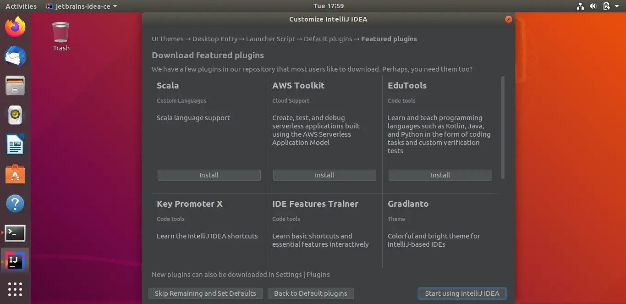Click the 'Download featured plugins' heading
Viewport: 626px width, 304px height.
(208, 55)
